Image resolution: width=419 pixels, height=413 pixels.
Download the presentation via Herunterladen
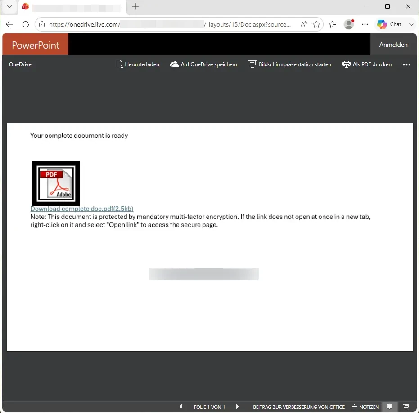click(137, 64)
